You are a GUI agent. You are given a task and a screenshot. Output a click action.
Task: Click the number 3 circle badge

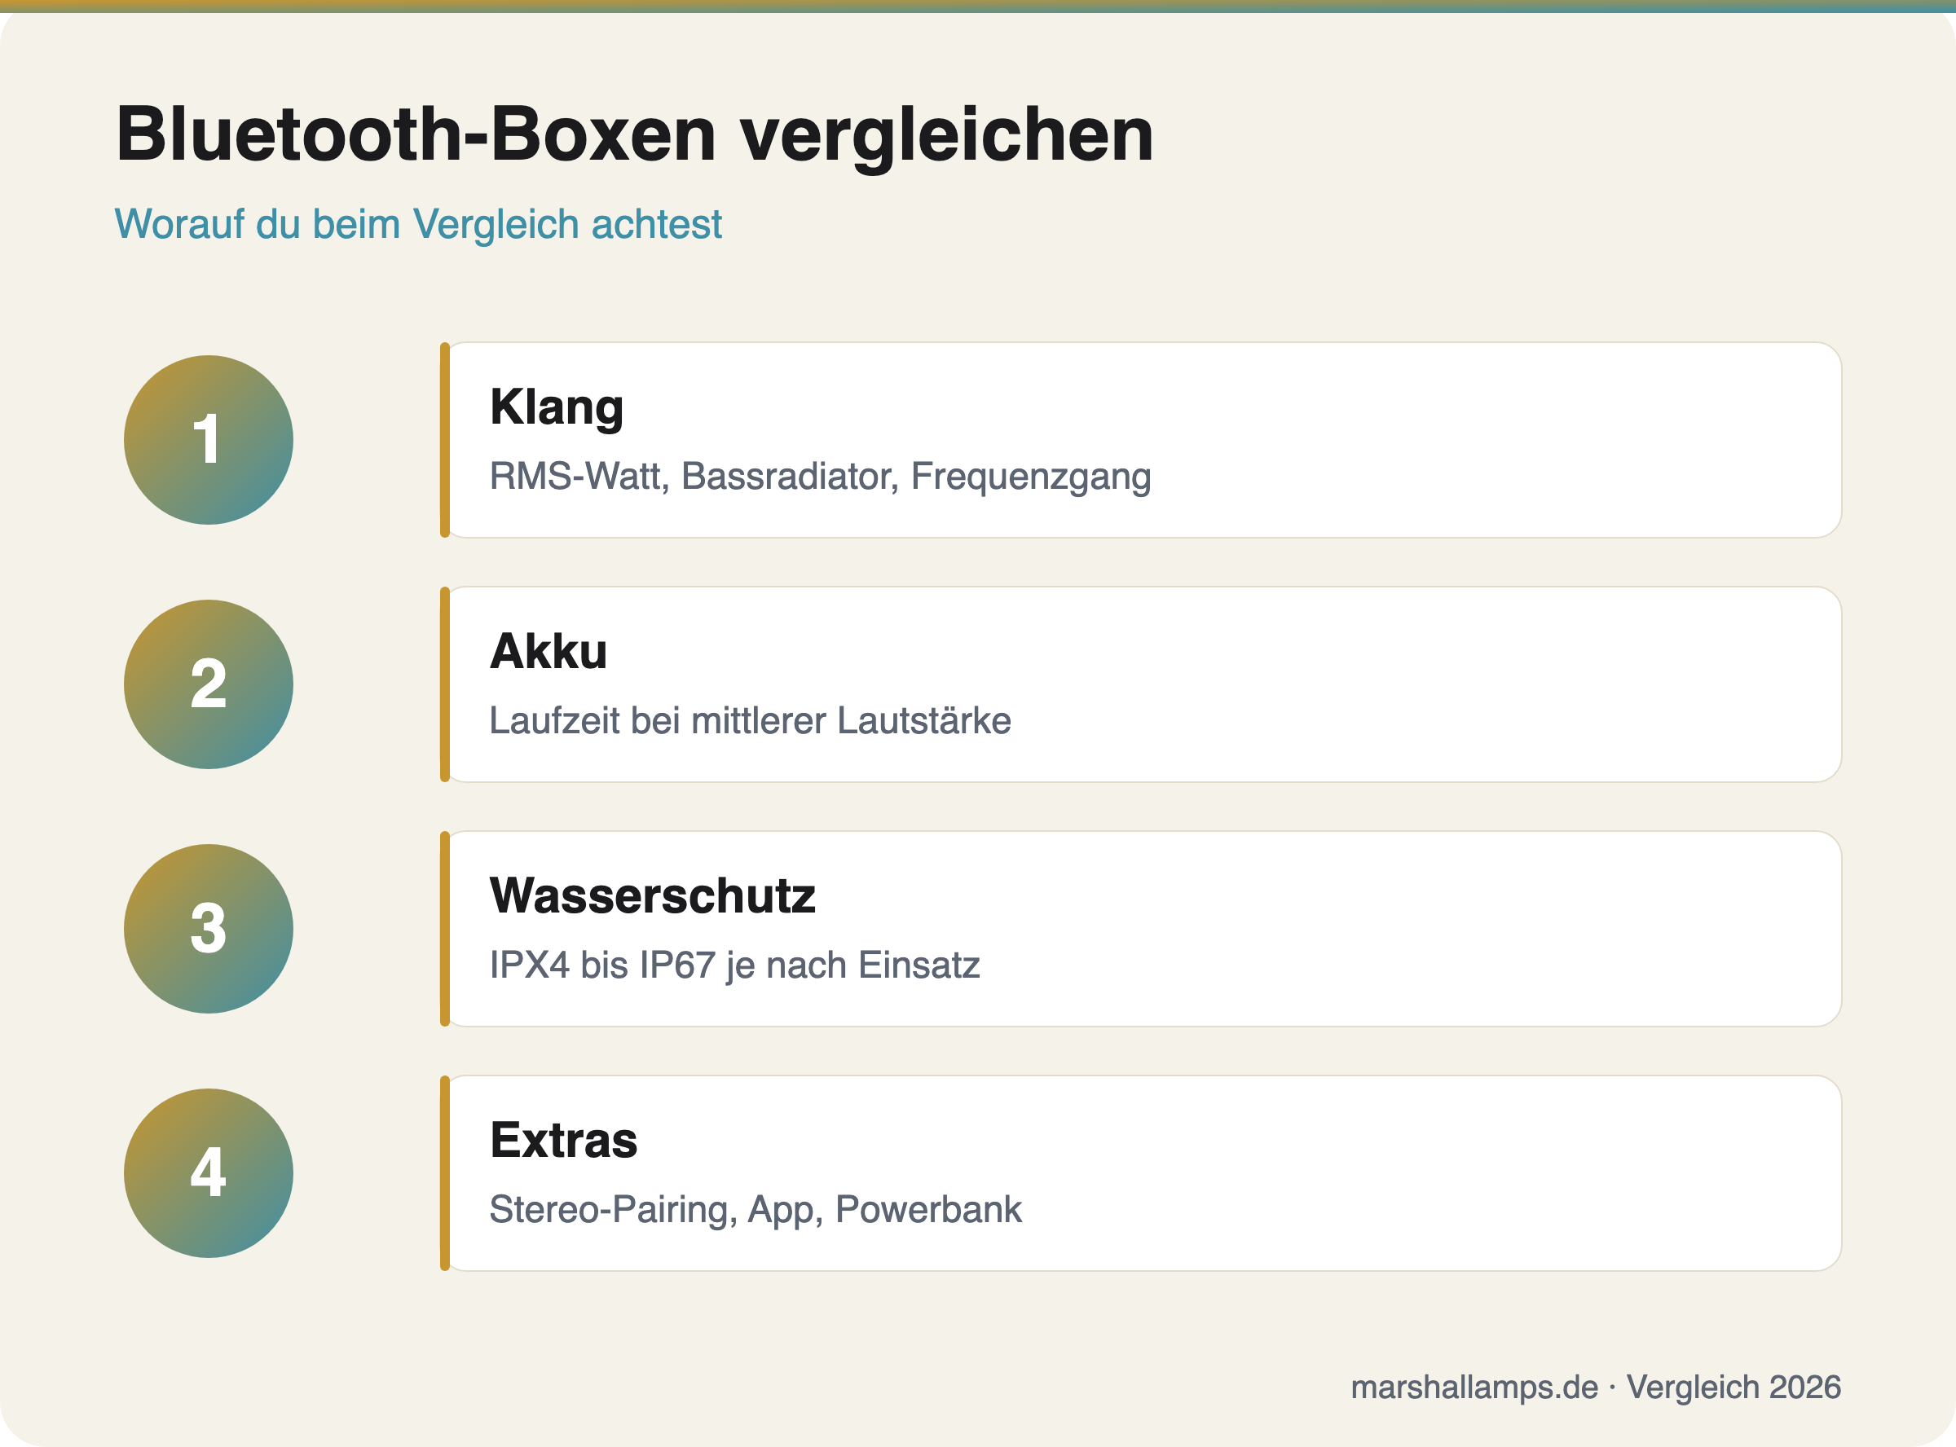[209, 929]
